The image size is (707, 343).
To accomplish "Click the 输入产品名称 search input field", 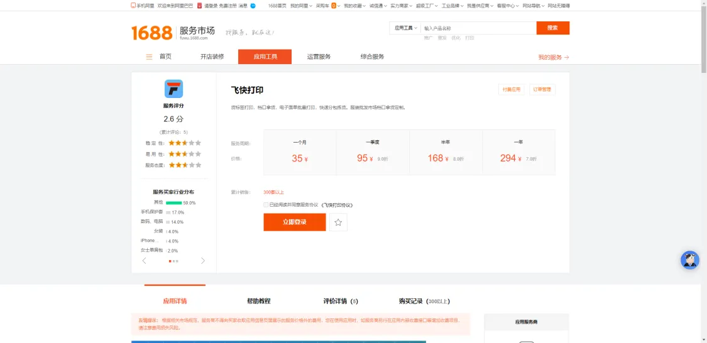I will 478,28.
